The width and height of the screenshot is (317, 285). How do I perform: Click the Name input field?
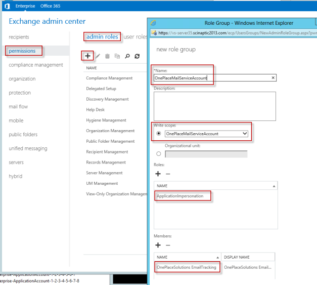click(215, 78)
